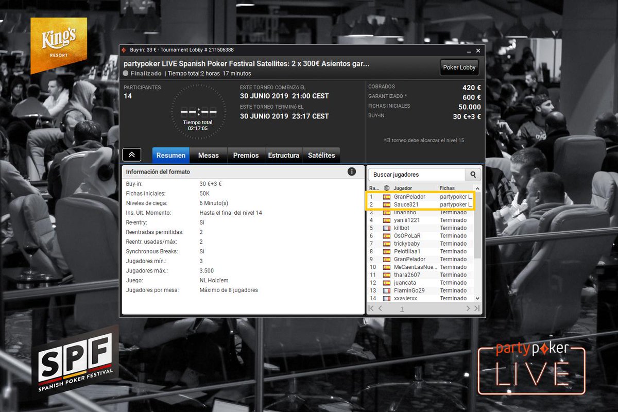Select player OsOPoLaR in the list
This screenshot has width=618, height=412.
(421, 236)
